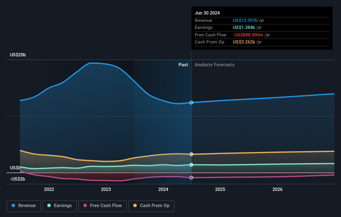
Task: Click the Analysts Forecasts label
Action: tap(214, 65)
